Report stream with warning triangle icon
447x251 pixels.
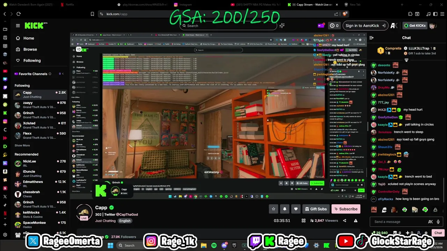coord(356,221)
